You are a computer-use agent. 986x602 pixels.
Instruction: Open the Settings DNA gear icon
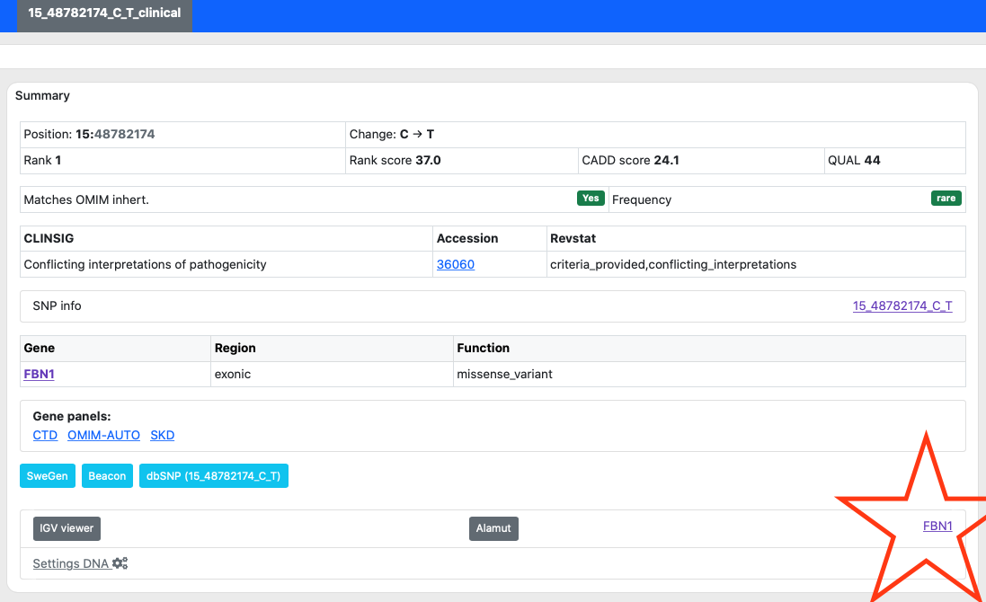(x=120, y=562)
